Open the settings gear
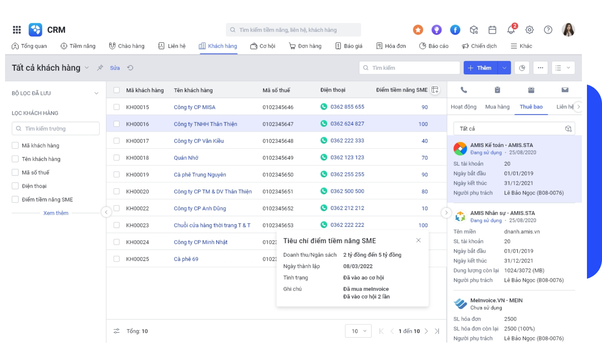 (530, 30)
